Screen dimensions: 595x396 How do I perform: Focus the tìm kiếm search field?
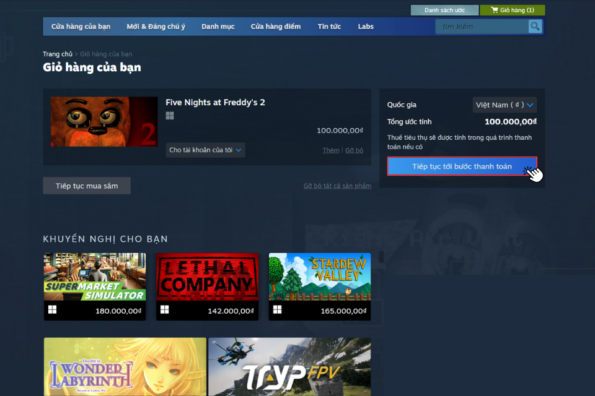[x=482, y=27]
